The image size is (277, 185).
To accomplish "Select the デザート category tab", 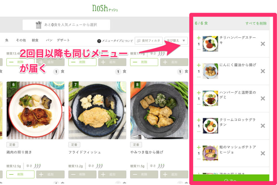I will pos(63,40).
